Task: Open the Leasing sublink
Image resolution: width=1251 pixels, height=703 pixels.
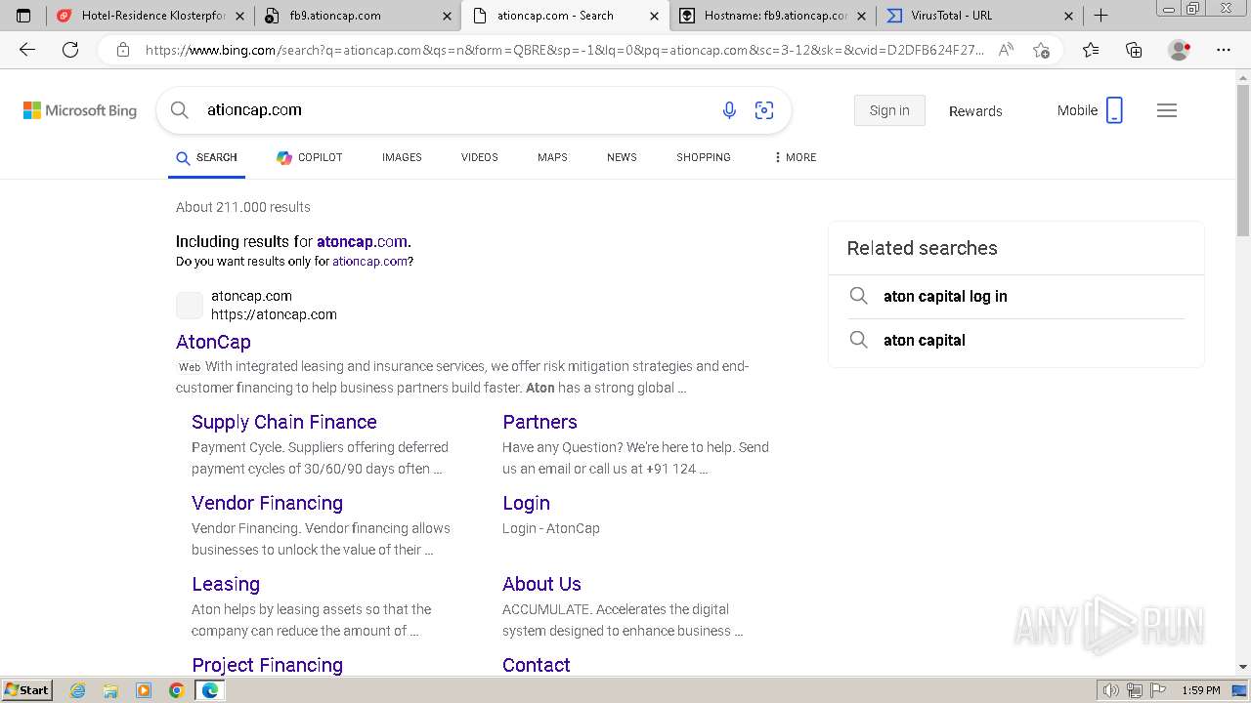Action: 226,584
